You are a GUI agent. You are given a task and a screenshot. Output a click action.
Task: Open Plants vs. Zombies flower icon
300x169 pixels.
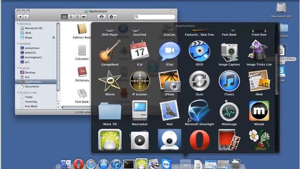(259, 140)
